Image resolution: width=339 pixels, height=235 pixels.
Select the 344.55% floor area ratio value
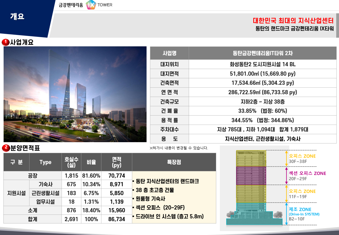[263, 120]
